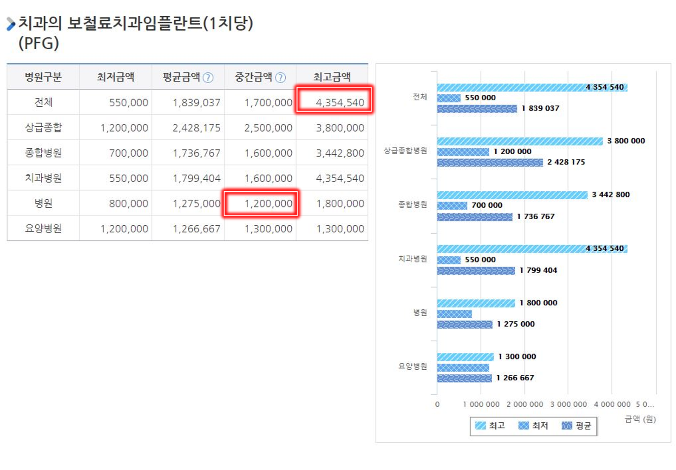Click the 병원 평균 bar labeled 1 275 000

tap(465, 325)
